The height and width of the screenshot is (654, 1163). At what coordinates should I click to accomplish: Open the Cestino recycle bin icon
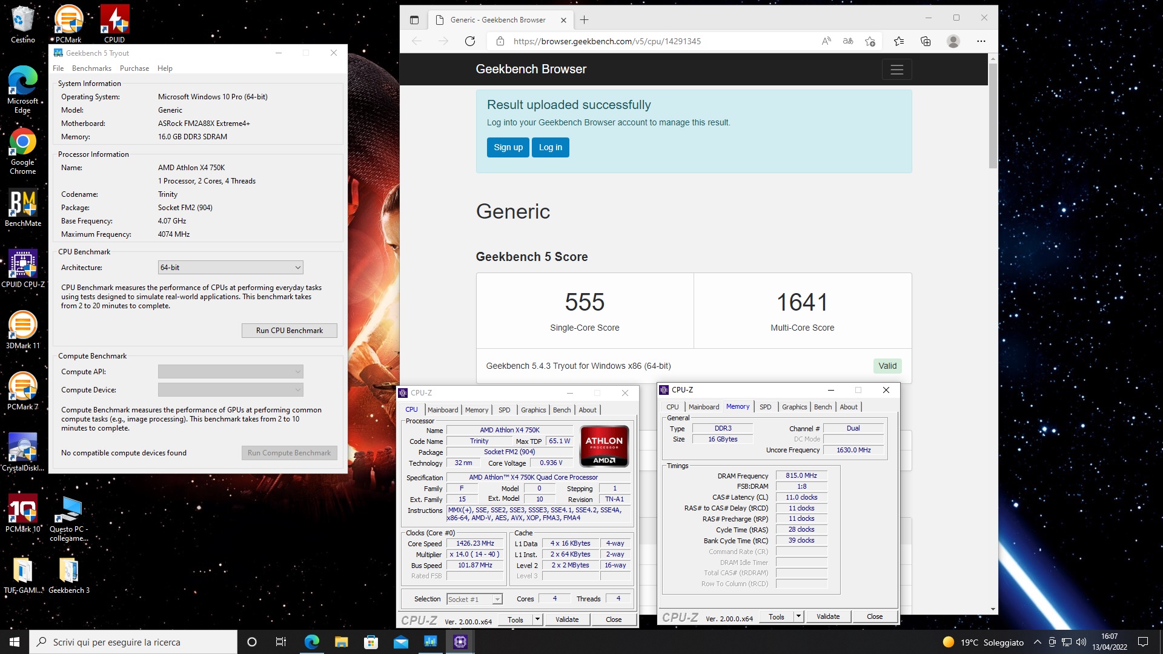point(22,24)
